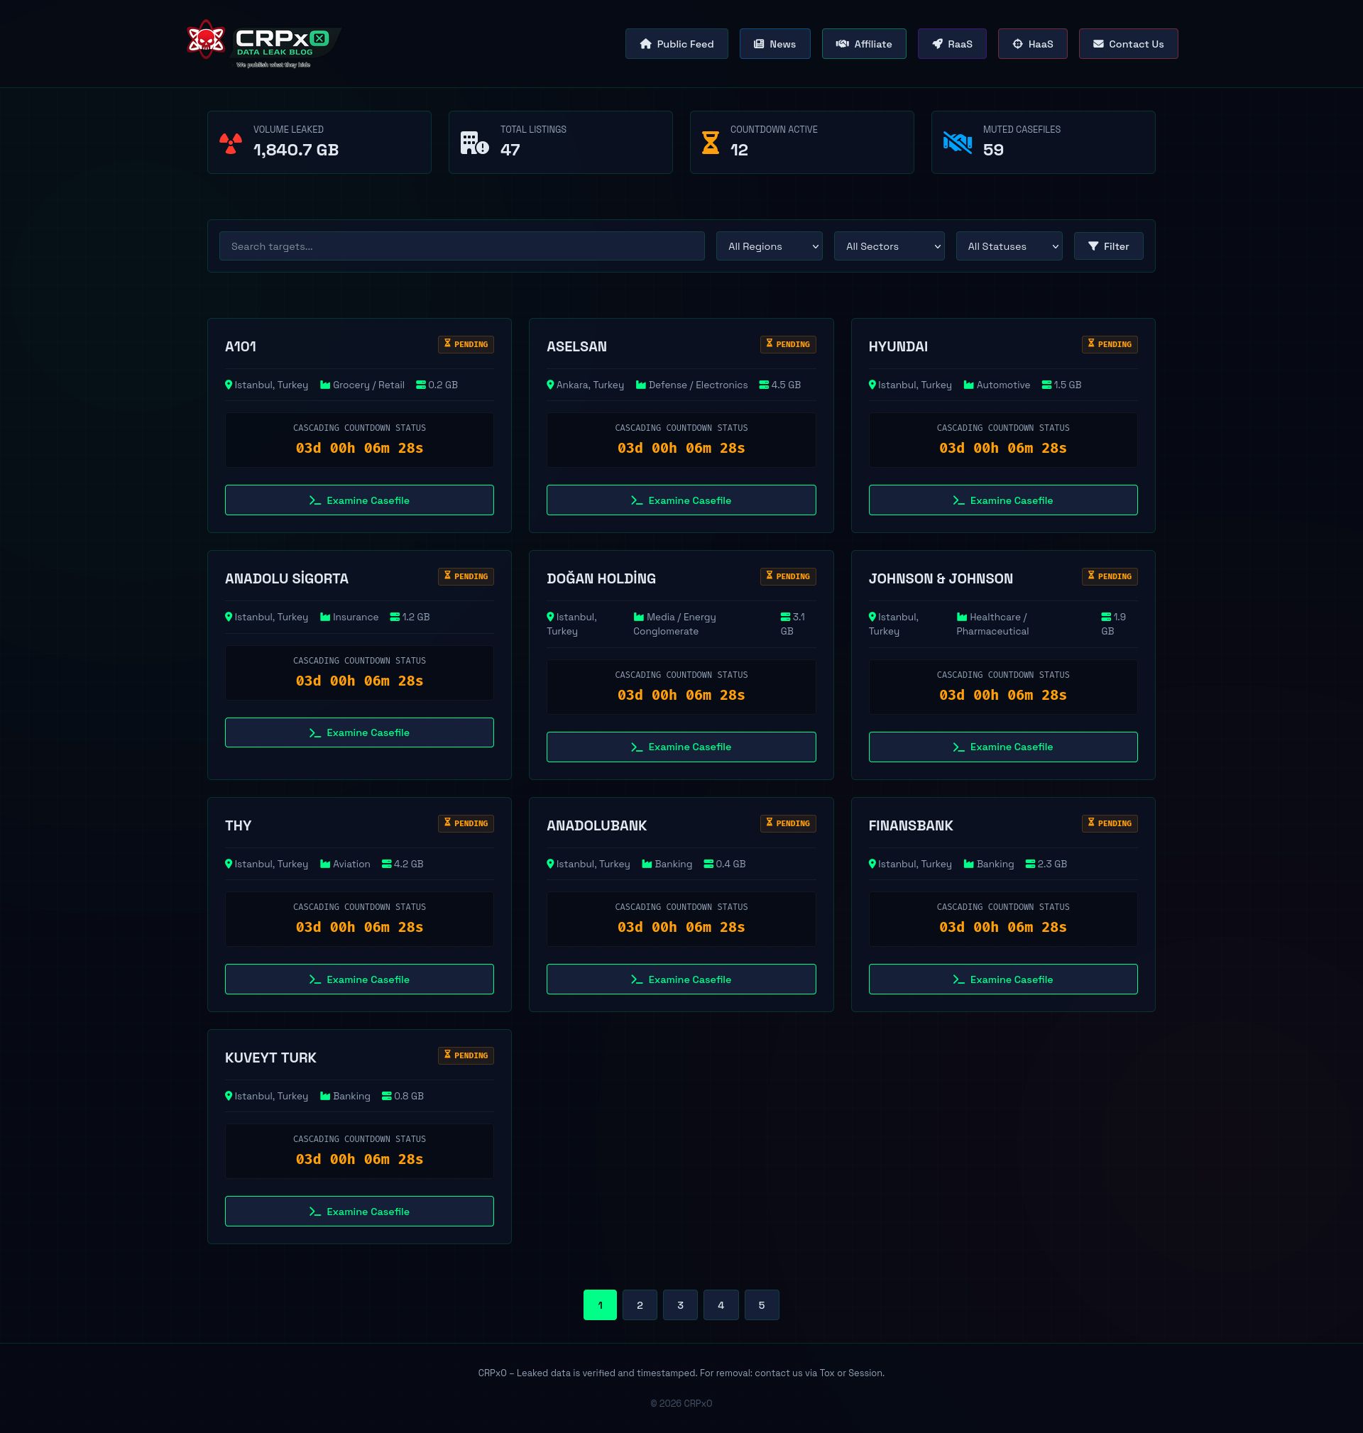Image resolution: width=1363 pixels, height=1433 pixels.
Task: Click Examine Casefile on the KUVEYT TURK card
Action: (359, 1212)
